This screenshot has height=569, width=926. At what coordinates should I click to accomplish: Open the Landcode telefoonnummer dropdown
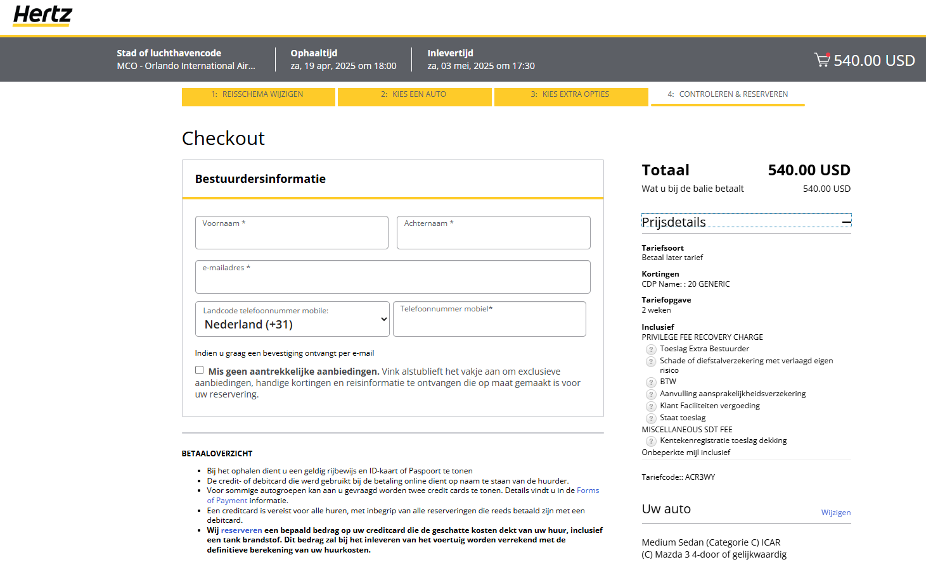pyautogui.click(x=292, y=319)
